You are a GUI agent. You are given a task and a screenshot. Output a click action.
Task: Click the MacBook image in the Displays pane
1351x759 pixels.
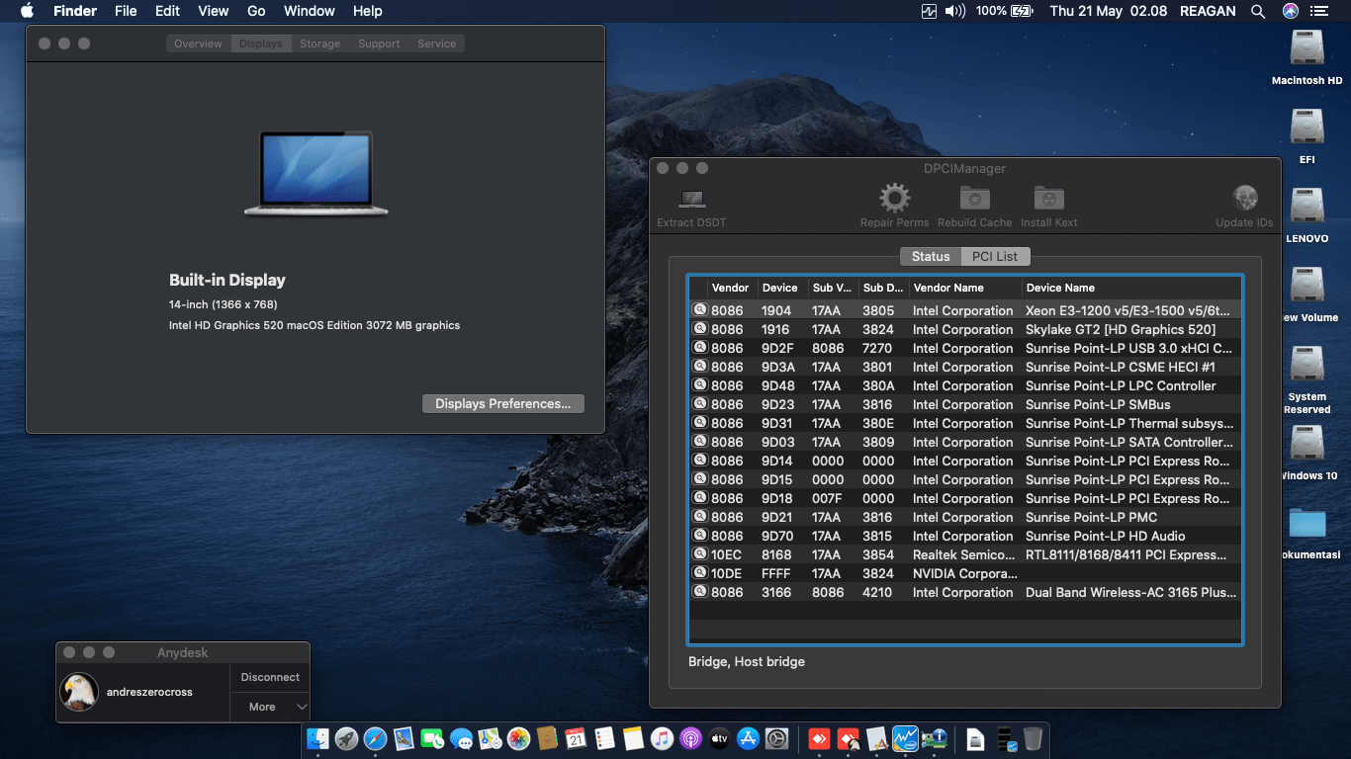316,173
